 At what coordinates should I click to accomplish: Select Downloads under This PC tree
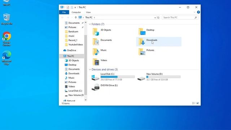click(x=74, y=73)
